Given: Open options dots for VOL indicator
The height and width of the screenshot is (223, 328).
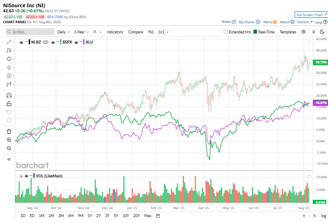Looking at the screenshot, I should (31, 175).
